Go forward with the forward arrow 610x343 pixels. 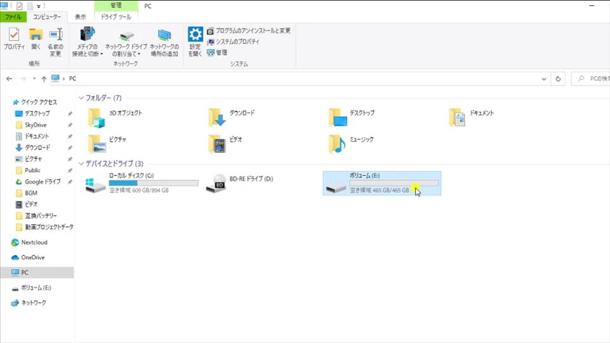coord(23,79)
